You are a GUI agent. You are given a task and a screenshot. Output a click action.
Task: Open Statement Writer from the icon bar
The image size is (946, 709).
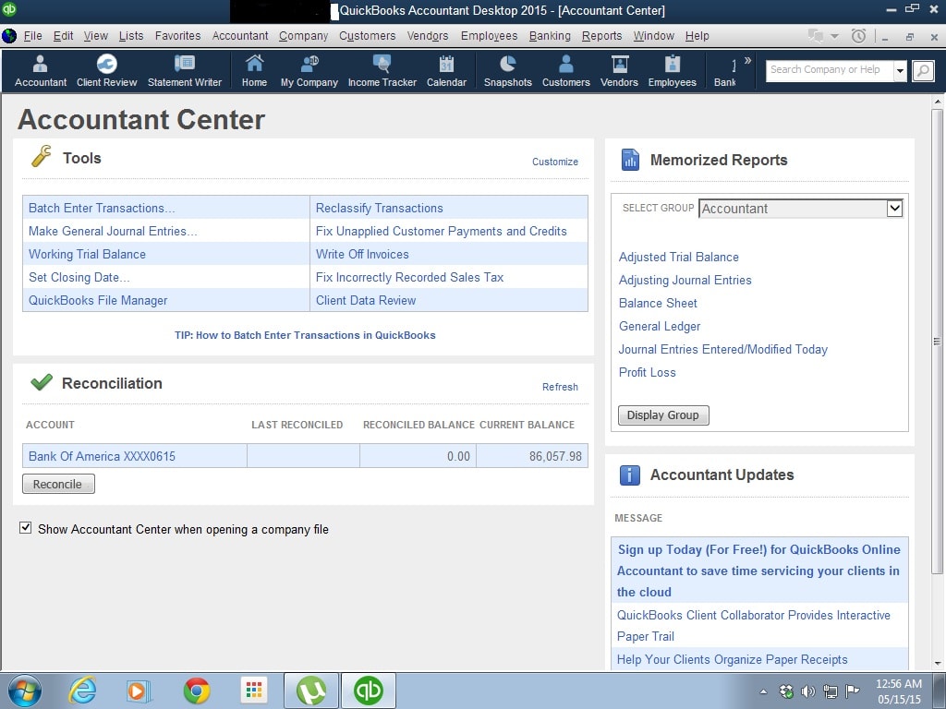[185, 70]
